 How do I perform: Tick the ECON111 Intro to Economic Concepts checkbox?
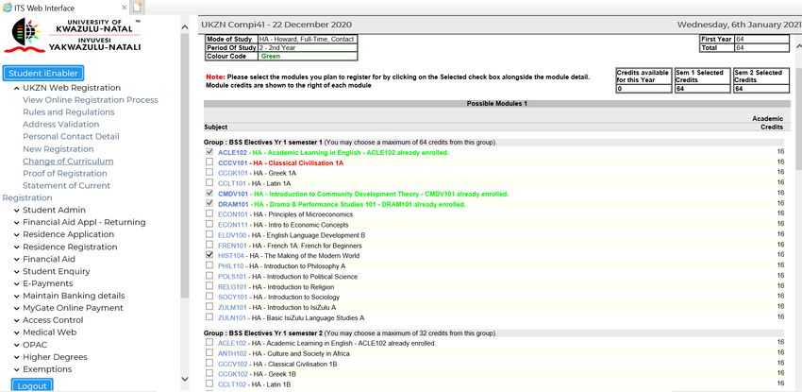click(x=209, y=224)
